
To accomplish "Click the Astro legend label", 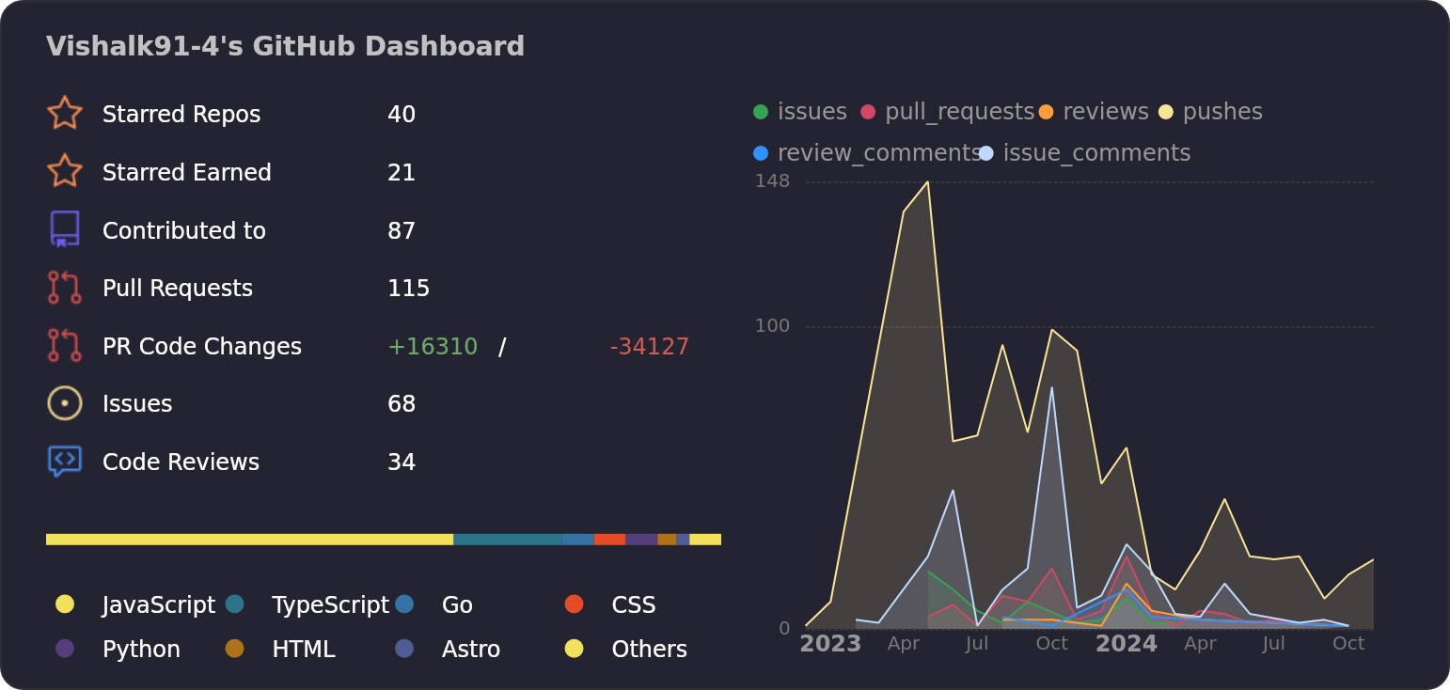I will point(471,650).
